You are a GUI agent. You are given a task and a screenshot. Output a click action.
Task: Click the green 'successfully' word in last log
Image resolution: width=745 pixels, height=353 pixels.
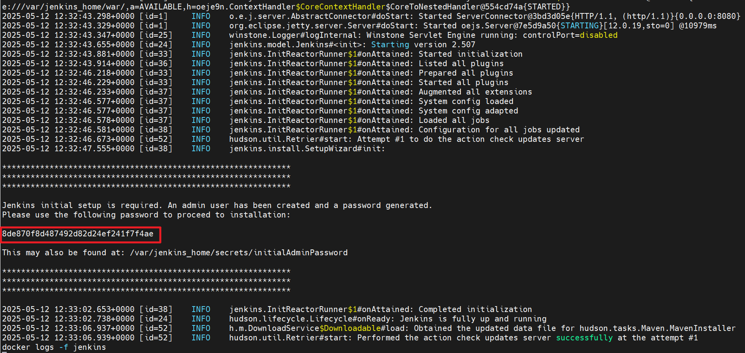(x=584, y=338)
